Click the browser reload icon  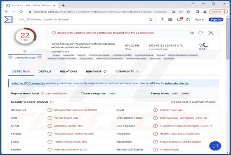[21, 12]
